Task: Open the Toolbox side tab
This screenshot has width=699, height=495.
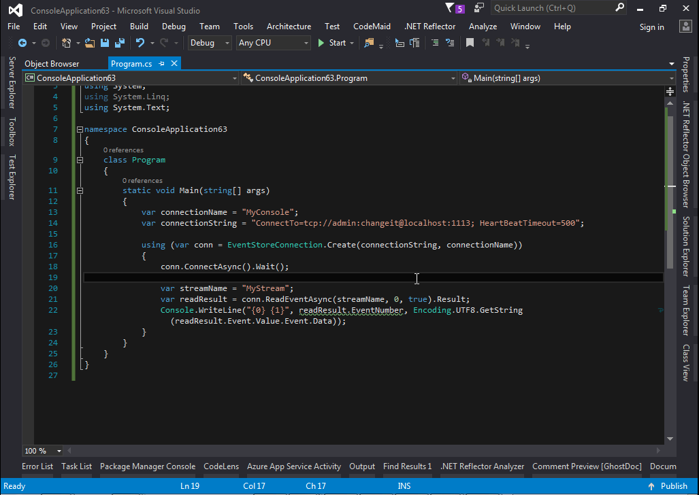Action: pyautogui.click(x=12, y=132)
